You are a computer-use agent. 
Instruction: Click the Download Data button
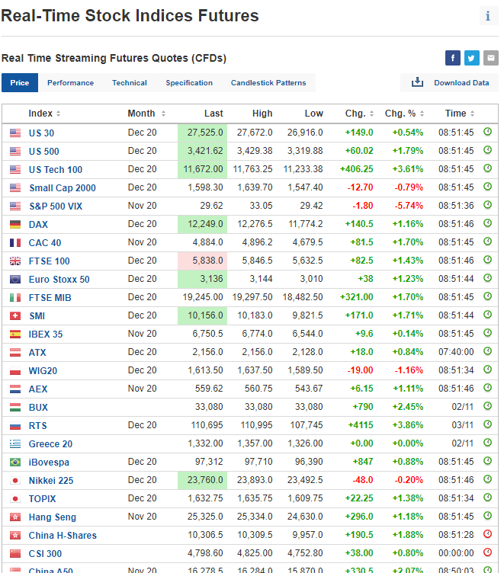451,83
